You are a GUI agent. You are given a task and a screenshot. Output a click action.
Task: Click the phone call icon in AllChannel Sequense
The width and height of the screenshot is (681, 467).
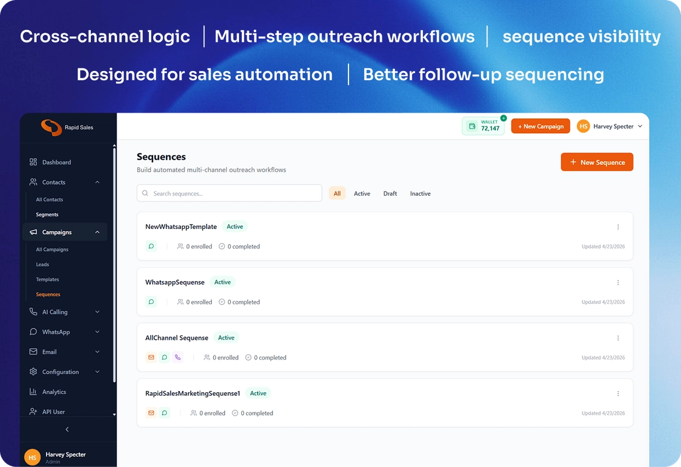pyautogui.click(x=178, y=358)
